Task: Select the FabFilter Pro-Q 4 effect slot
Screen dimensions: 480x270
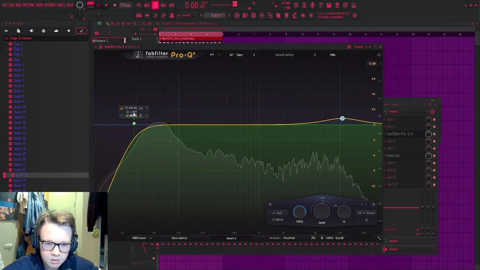Action: 400,134
